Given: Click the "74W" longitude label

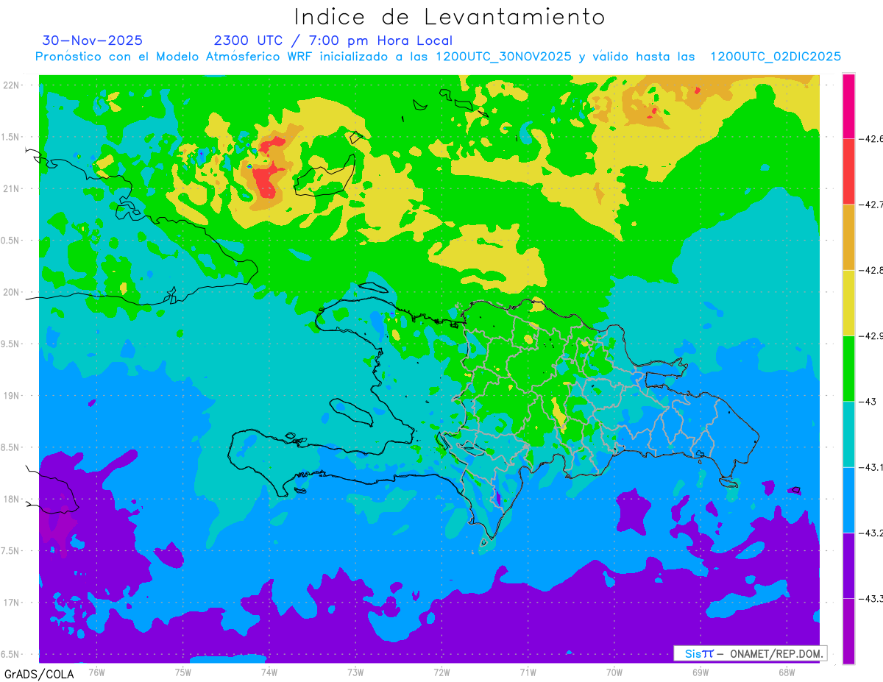Looking at the screenshot, I should pyautogui.click(x=269, y=672).
